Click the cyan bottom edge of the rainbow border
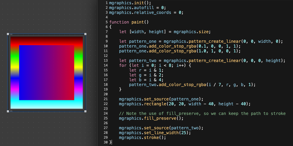Image resolution: width=293 pixels, height=146 pixels. [x=46, y=104]
